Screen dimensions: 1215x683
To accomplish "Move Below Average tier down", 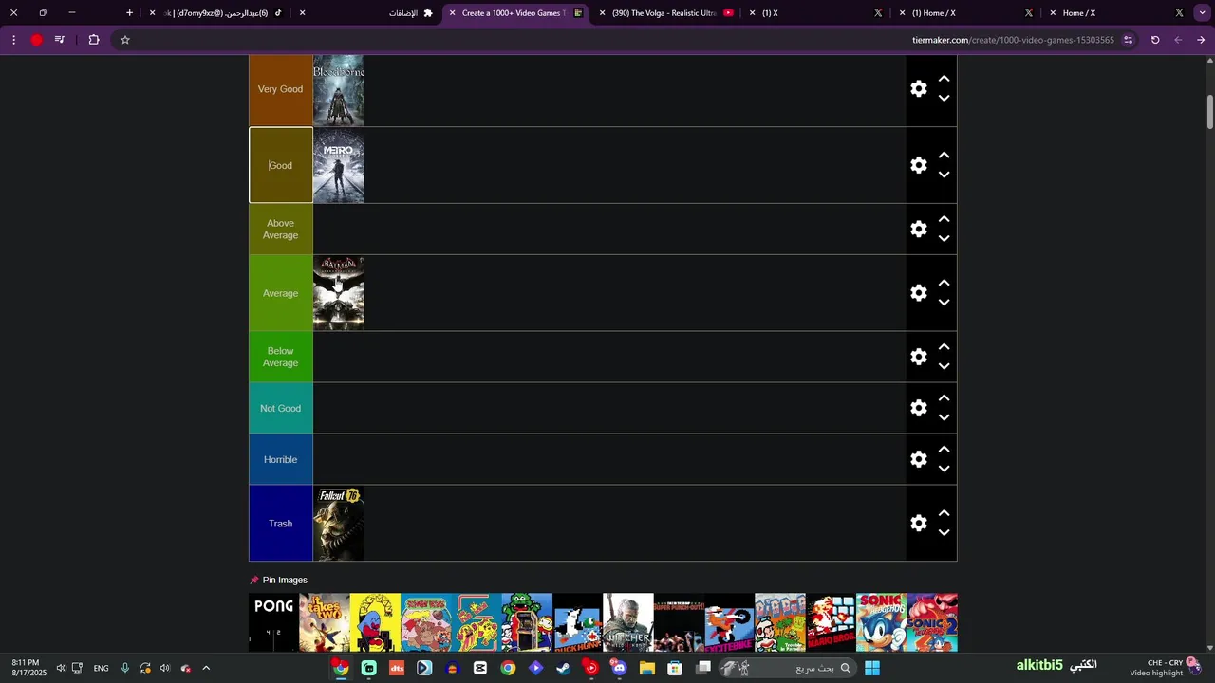I will coord(944,366).
